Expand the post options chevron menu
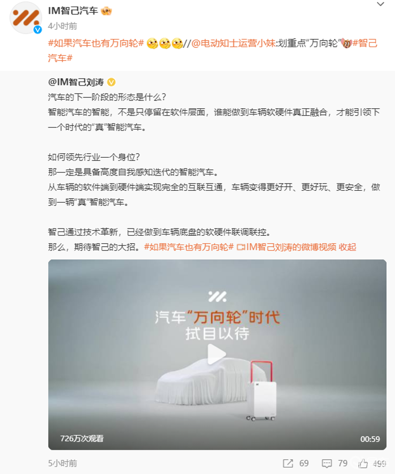Screen dimensions: 395x474 tap(381, 4)
